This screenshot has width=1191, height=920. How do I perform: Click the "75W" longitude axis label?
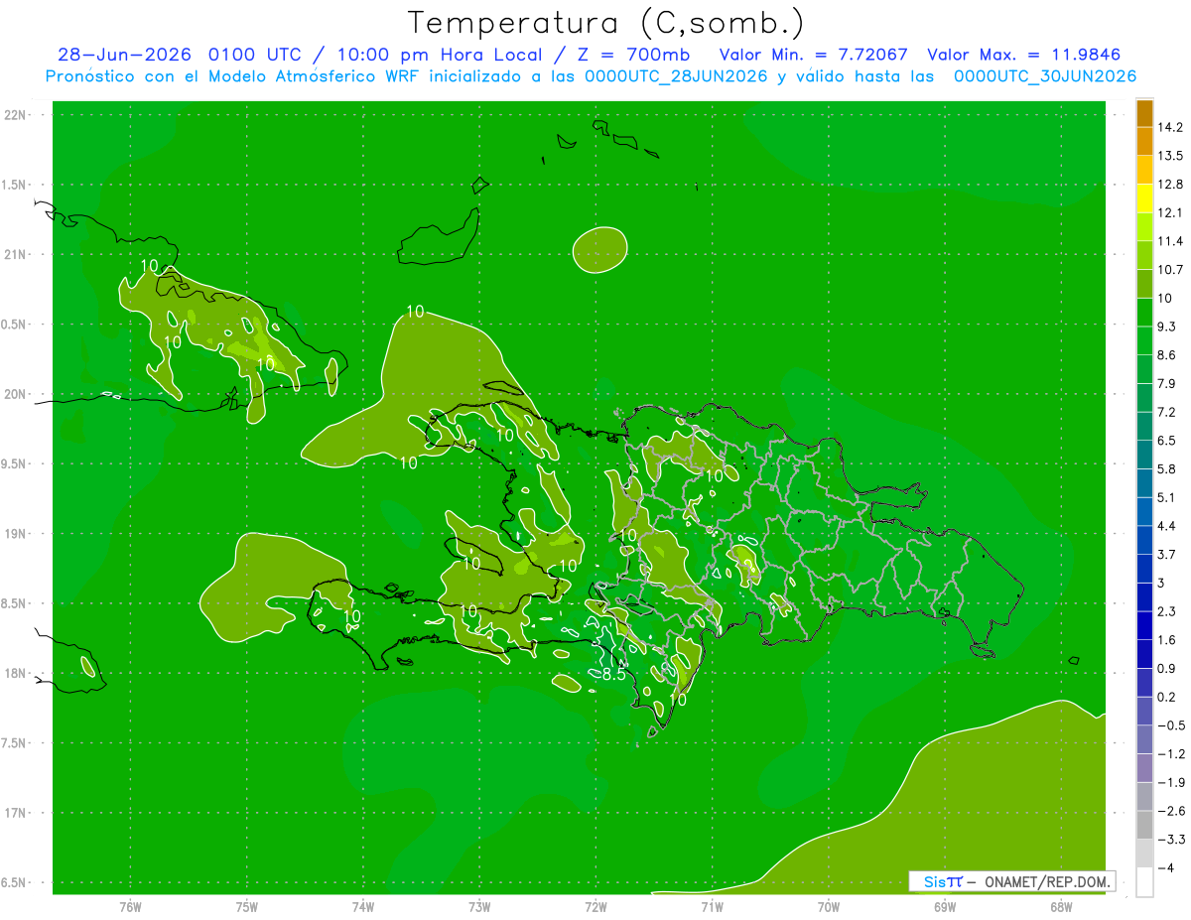246,906
